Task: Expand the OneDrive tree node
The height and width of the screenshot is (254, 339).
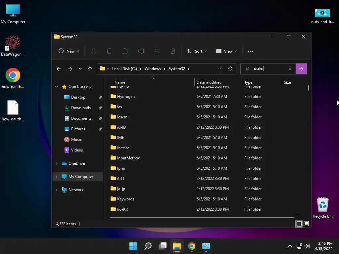Action: [x=56, y=163]
